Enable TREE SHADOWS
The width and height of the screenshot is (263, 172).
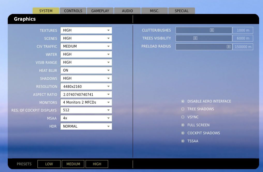pos(183,109)
